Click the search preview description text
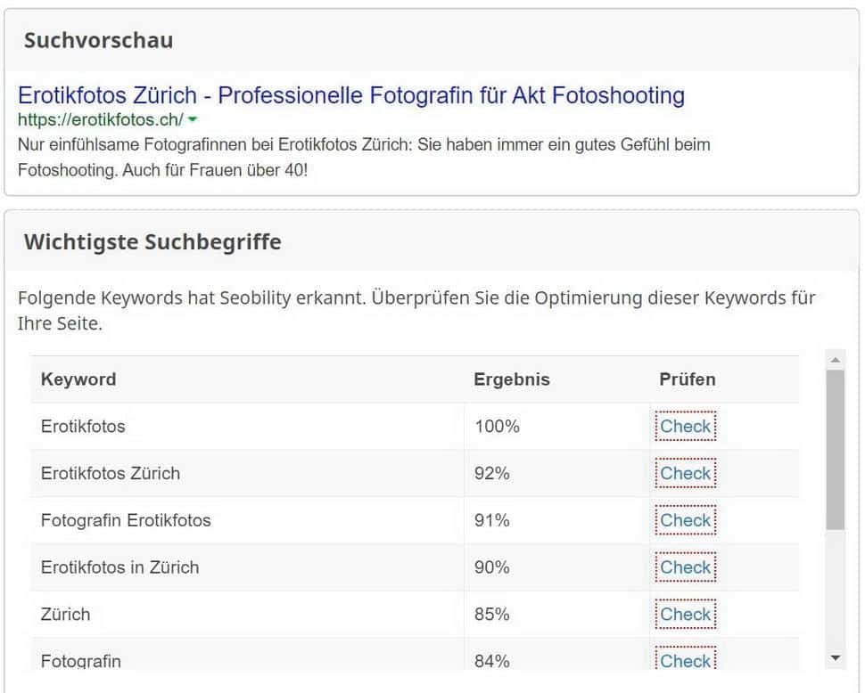 click(364, 156)
